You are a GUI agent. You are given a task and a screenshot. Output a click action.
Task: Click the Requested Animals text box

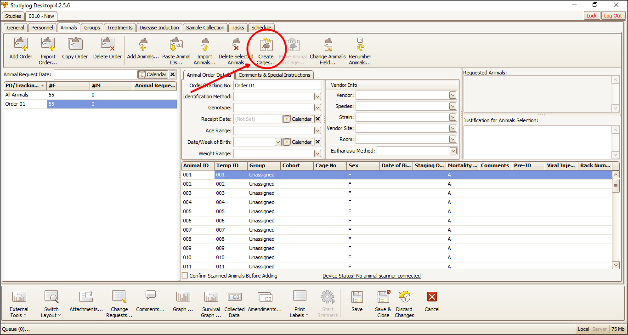[537, 94]
